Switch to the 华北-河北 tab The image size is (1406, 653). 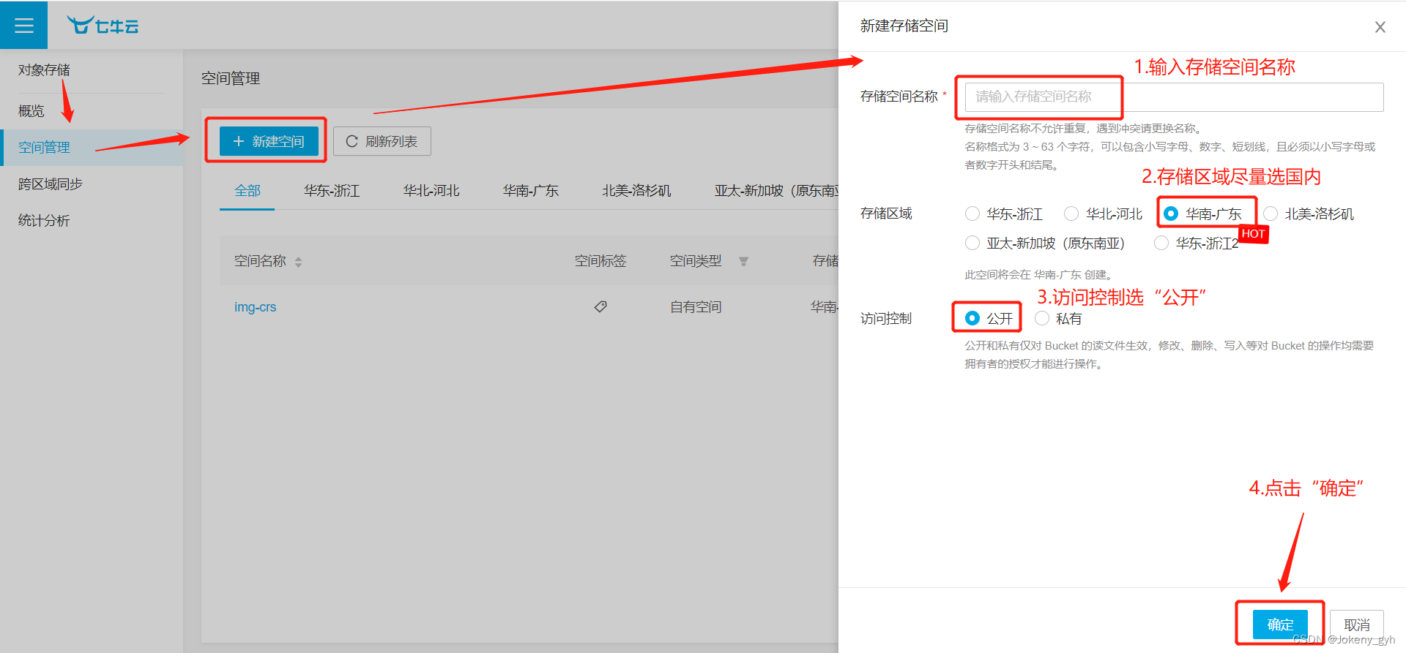(x=431, y=191)
